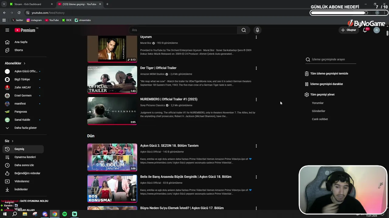Open more options for 18. Bölüm Tanıtım
The width and height of the screenshot is (389, 218).
[x=256, y=146]
